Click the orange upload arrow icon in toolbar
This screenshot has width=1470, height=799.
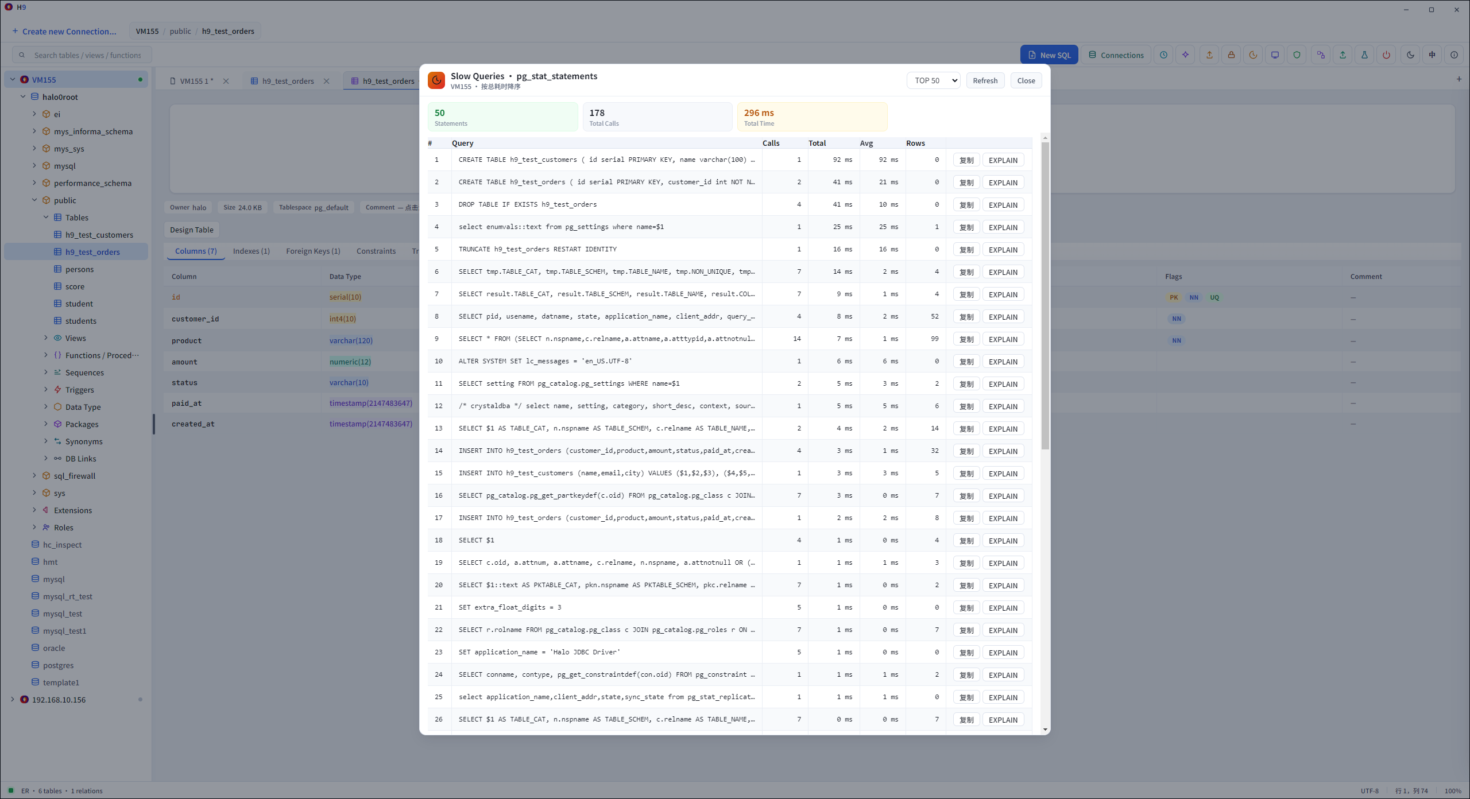tap(1209, 55)
